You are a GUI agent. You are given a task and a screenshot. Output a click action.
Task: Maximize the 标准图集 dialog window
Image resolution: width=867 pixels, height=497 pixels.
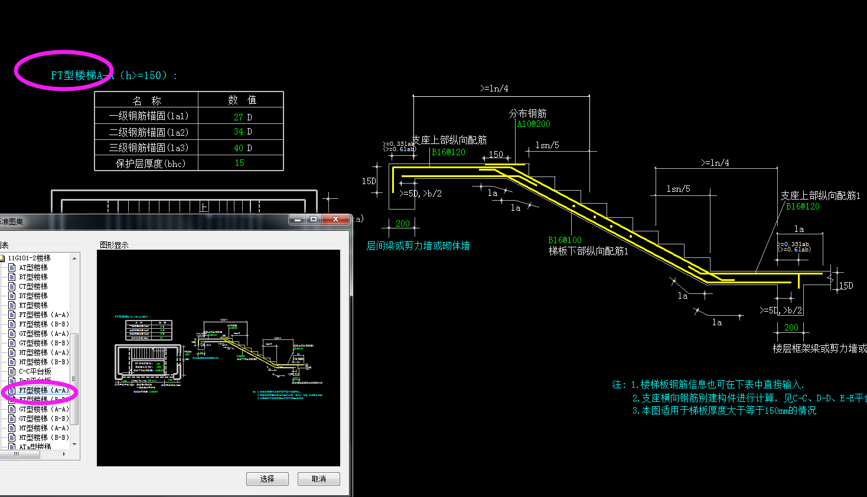point(314,220)
